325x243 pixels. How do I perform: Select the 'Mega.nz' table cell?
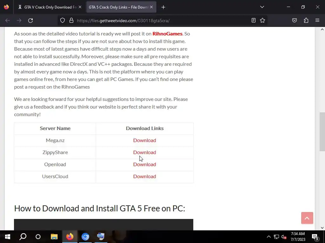[x=55, y=140]
